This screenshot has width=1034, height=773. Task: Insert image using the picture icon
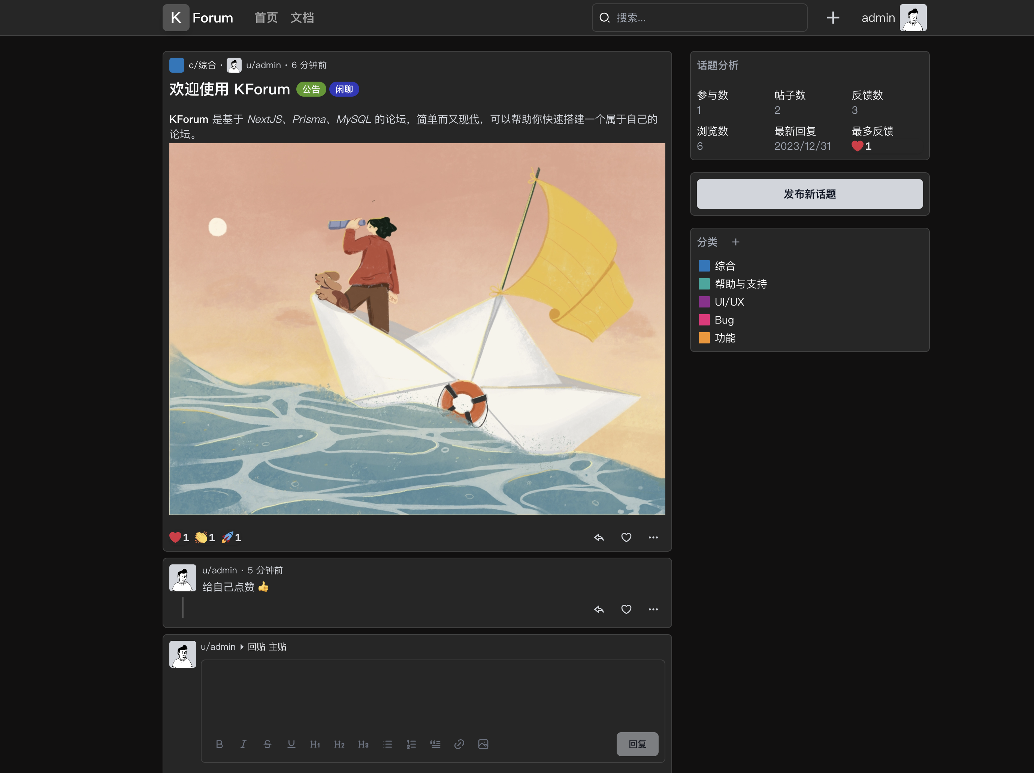coord(483,744)
